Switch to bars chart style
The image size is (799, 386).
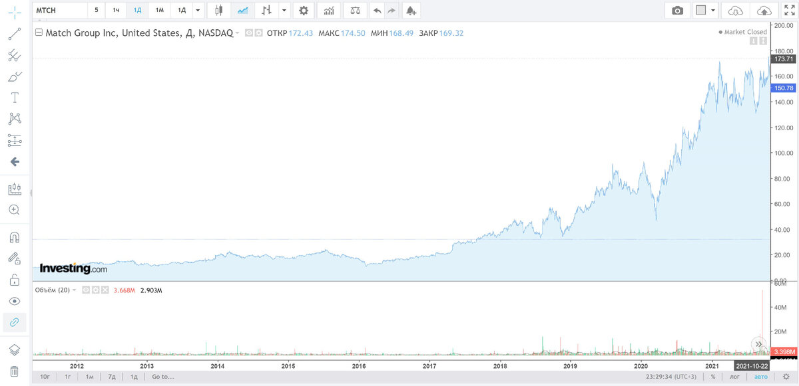coord(266,10)
